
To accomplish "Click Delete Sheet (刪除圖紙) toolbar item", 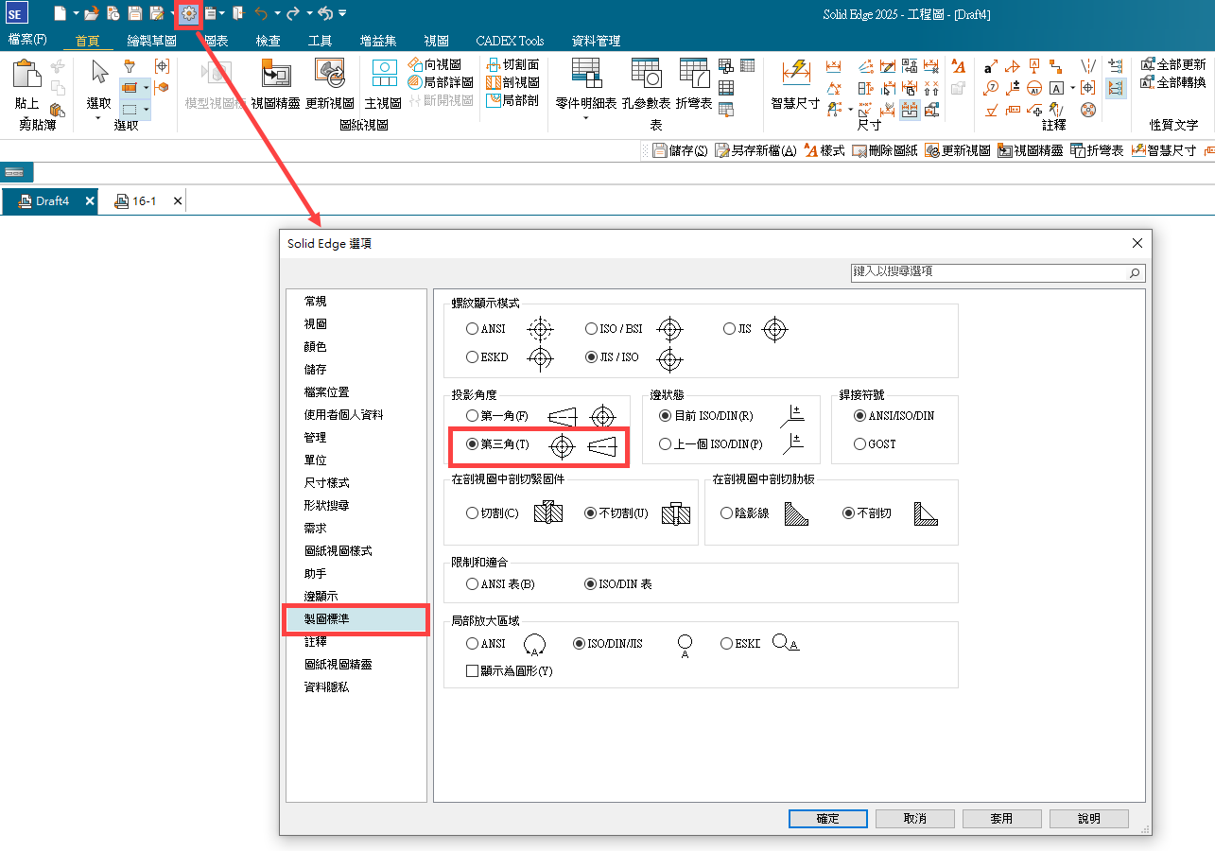I will pyautogui.click(x=884, y=150).
